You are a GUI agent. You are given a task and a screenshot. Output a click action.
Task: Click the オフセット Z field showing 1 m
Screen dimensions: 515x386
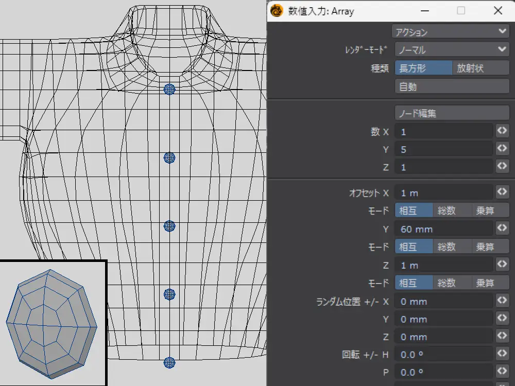pos(443,265)
